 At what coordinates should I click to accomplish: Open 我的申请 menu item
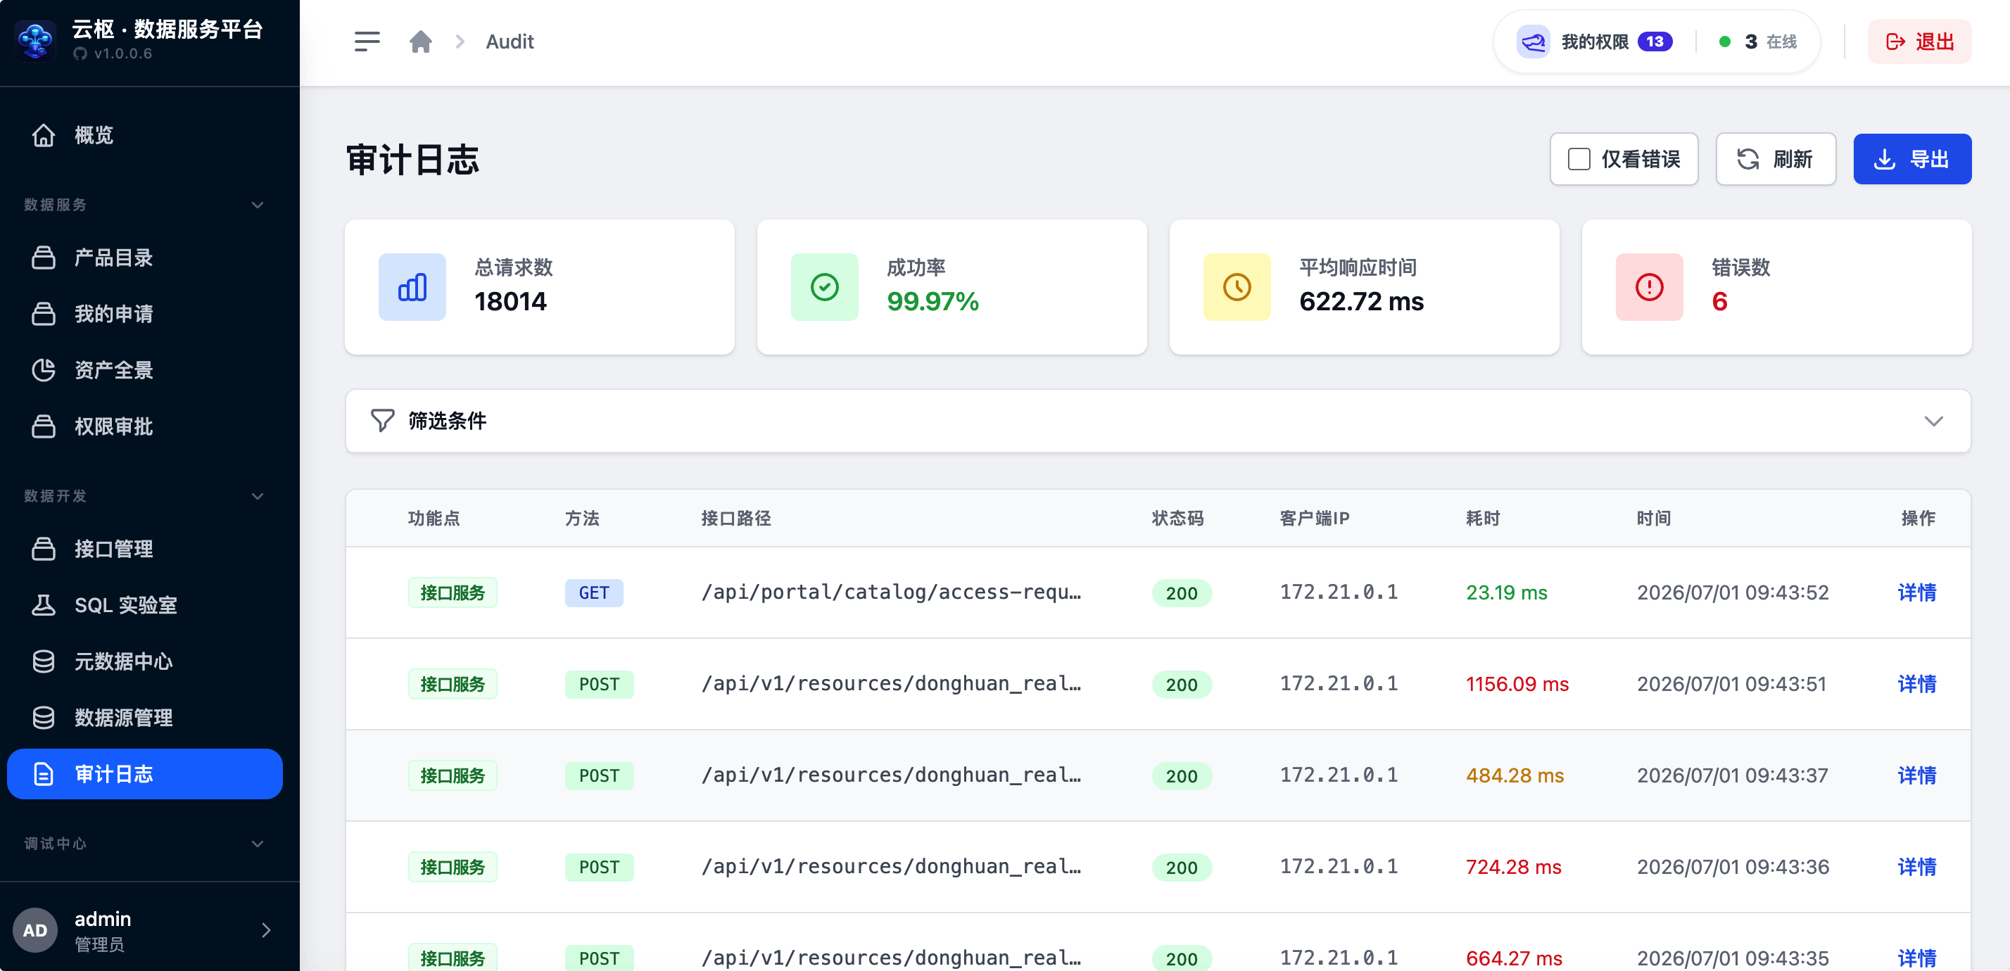click(145, 314)
